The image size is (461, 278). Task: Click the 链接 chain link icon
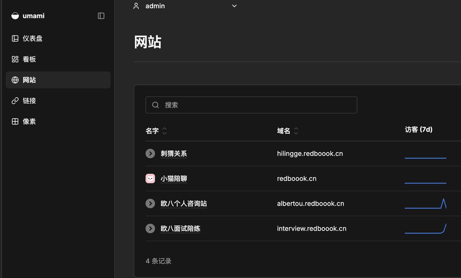point(15,100)
